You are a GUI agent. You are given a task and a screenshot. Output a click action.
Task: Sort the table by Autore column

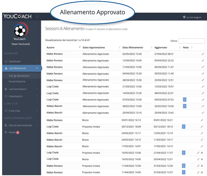63,47
